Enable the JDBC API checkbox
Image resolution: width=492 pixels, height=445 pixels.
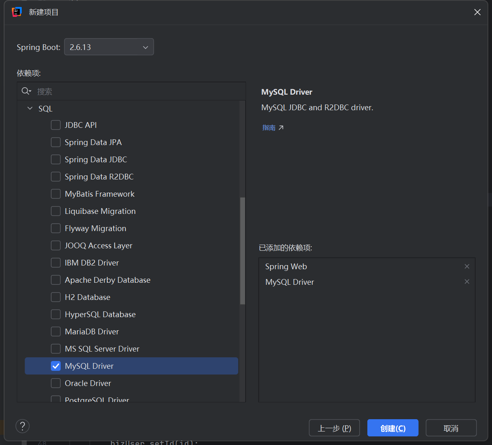(x=56, y=125)
